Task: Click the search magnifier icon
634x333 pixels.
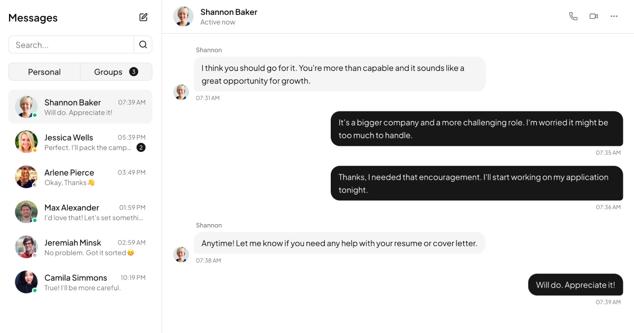Action: click(x=143, y=44)
